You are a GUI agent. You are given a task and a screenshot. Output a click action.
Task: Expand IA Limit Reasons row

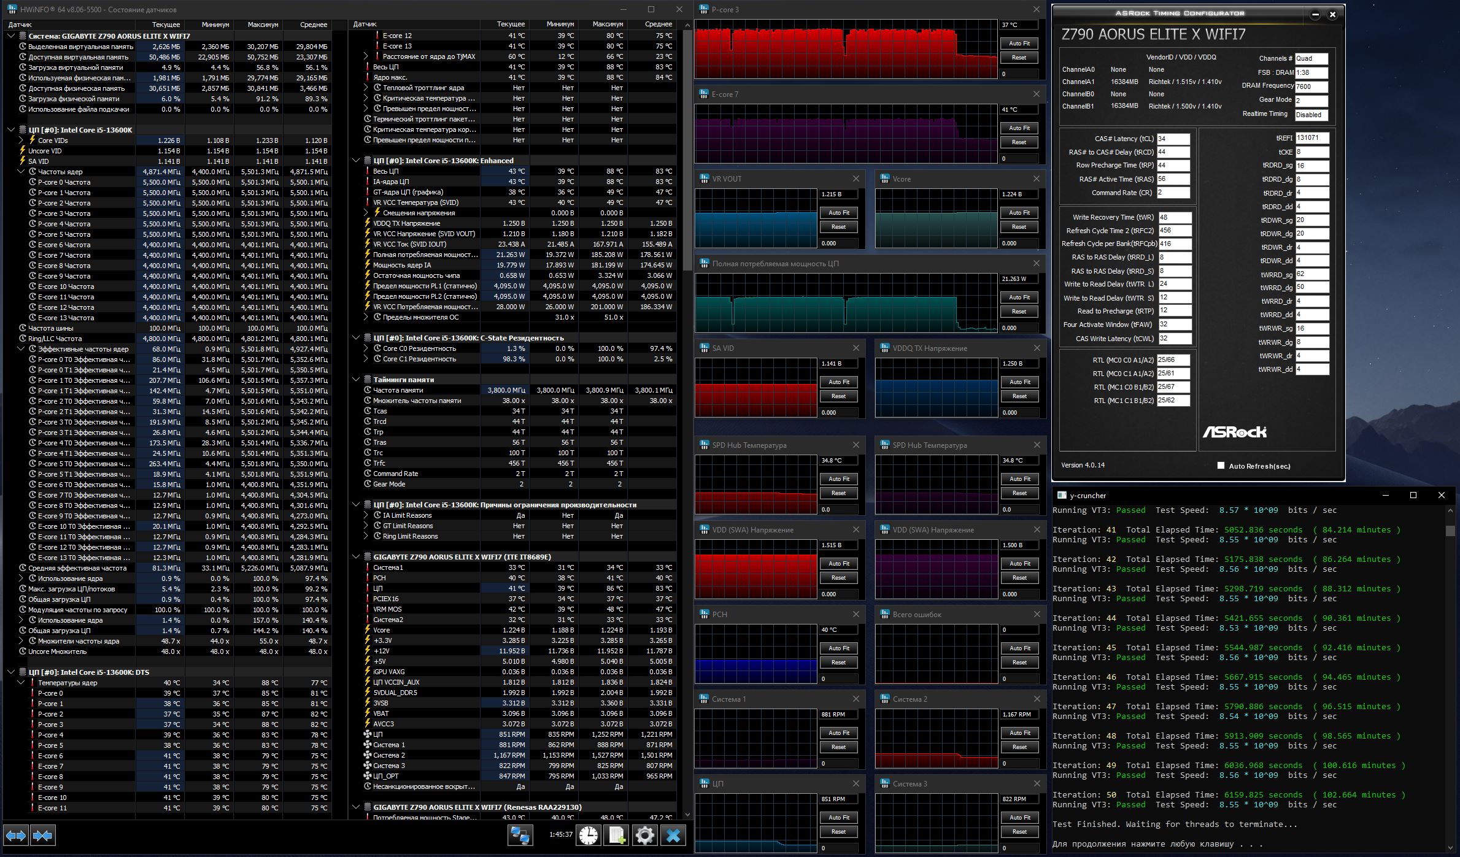[366, 515]
